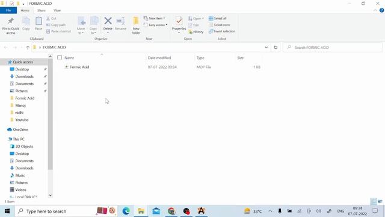Open the Youtube folder in sidebar
This screenshot has height=217, width=385.
[22, 120]
